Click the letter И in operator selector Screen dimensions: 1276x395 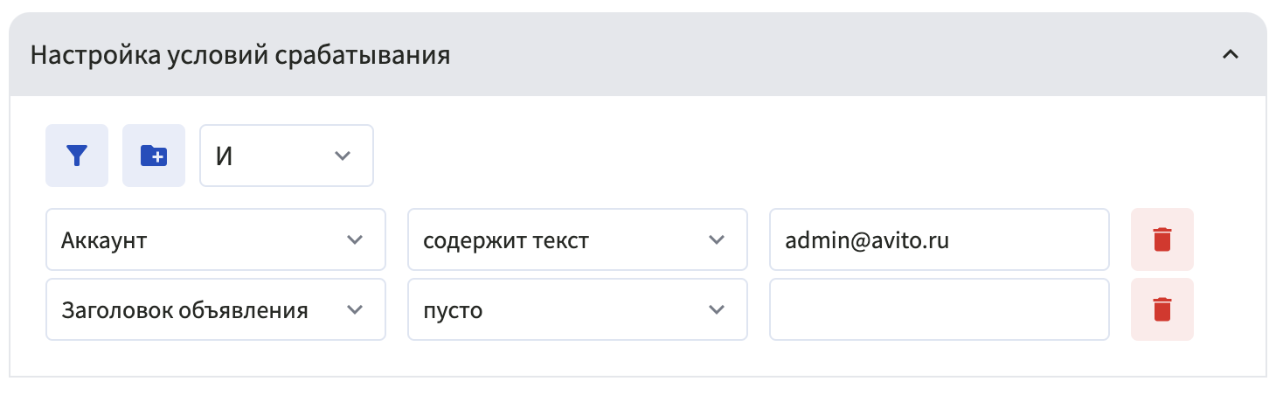coord(224,156)
